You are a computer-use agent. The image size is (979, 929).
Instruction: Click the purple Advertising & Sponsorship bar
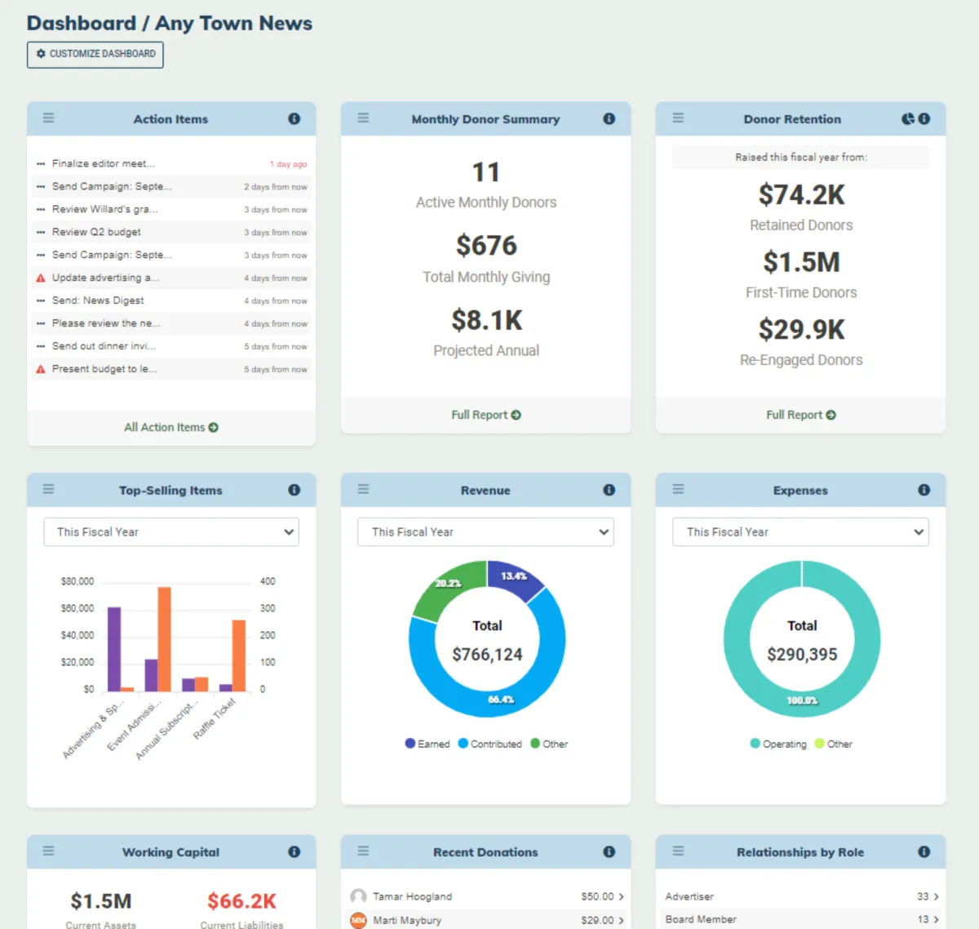[x=114, y=649]
